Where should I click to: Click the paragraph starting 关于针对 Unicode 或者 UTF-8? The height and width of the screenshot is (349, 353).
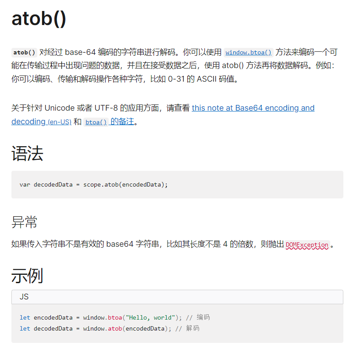point(163,115)
